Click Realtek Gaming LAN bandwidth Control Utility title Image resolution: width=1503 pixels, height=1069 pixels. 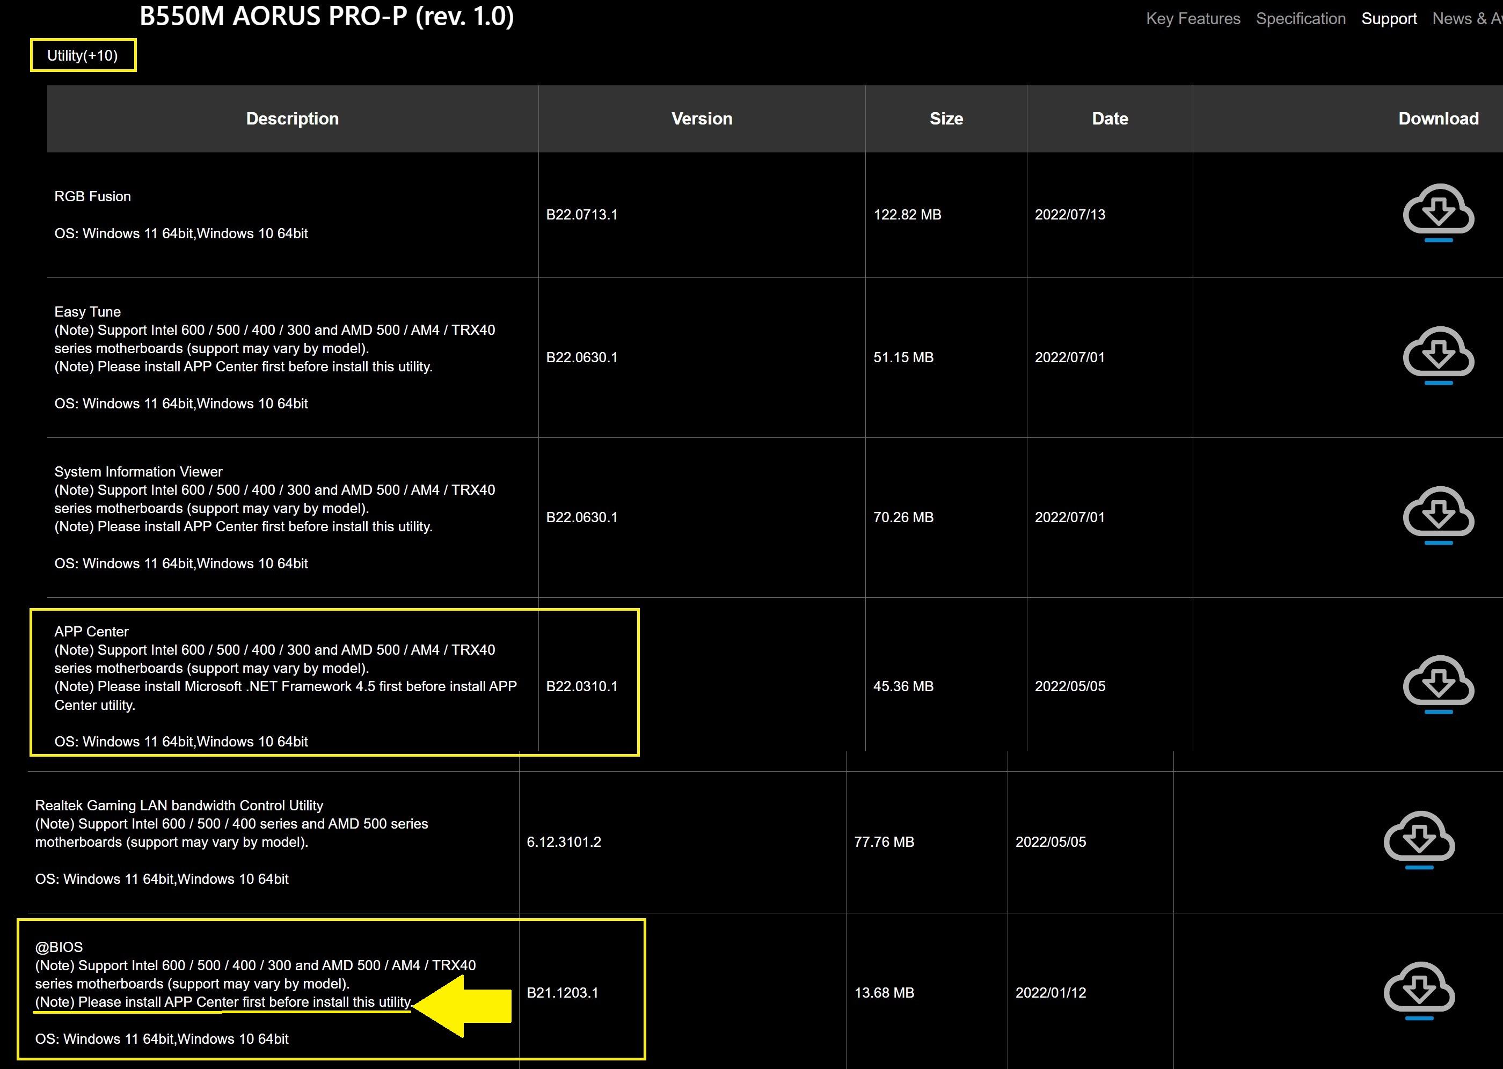pyautogui.click(x=179, y=805)
